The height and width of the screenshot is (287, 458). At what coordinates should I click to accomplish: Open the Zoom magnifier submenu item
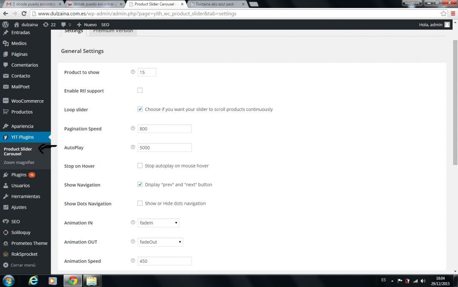(19, 162)
